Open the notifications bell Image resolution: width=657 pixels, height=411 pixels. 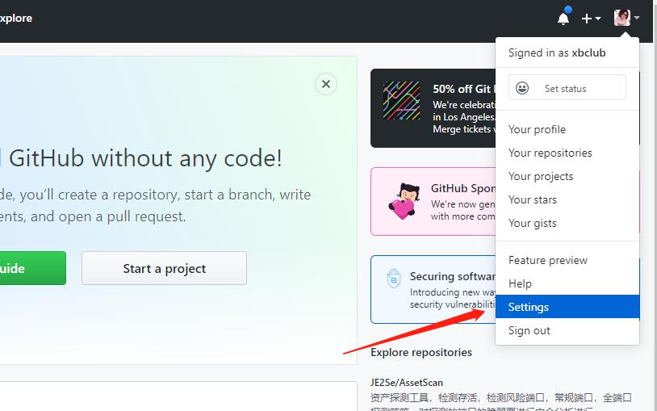(563, 18)
